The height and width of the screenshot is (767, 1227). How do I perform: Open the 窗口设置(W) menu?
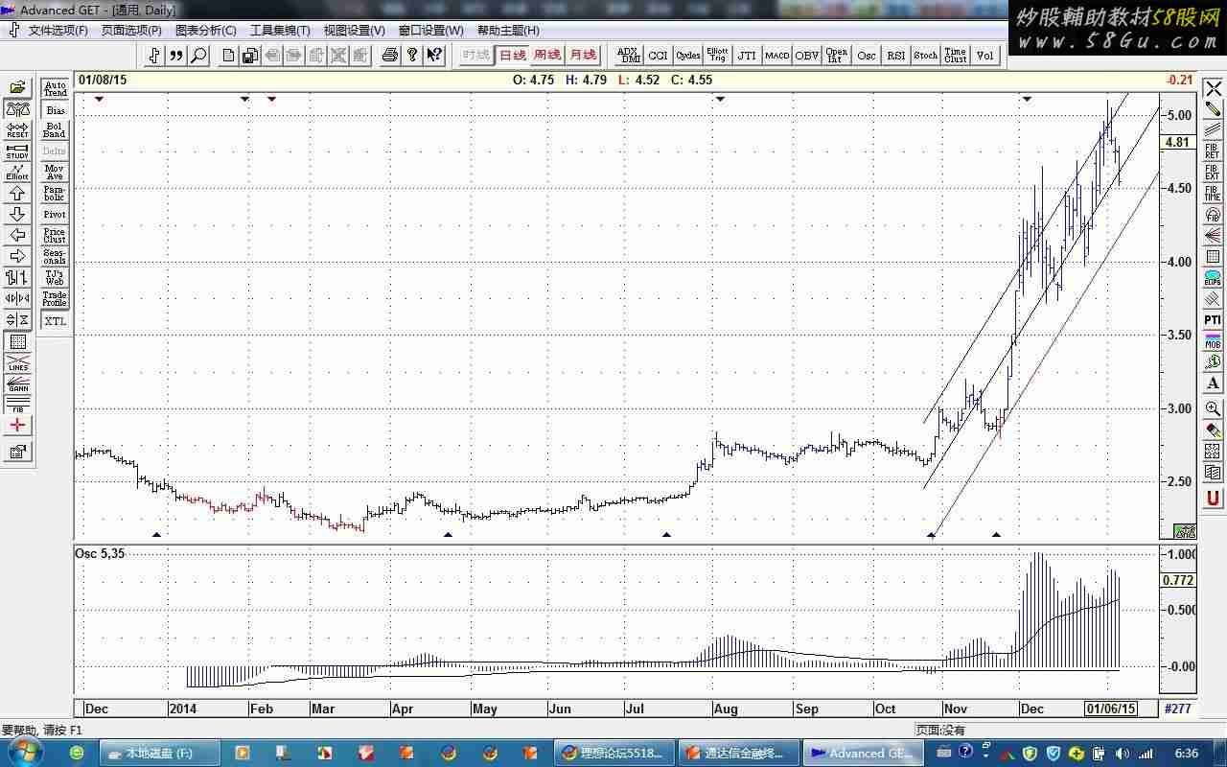[x=431, y=31]
